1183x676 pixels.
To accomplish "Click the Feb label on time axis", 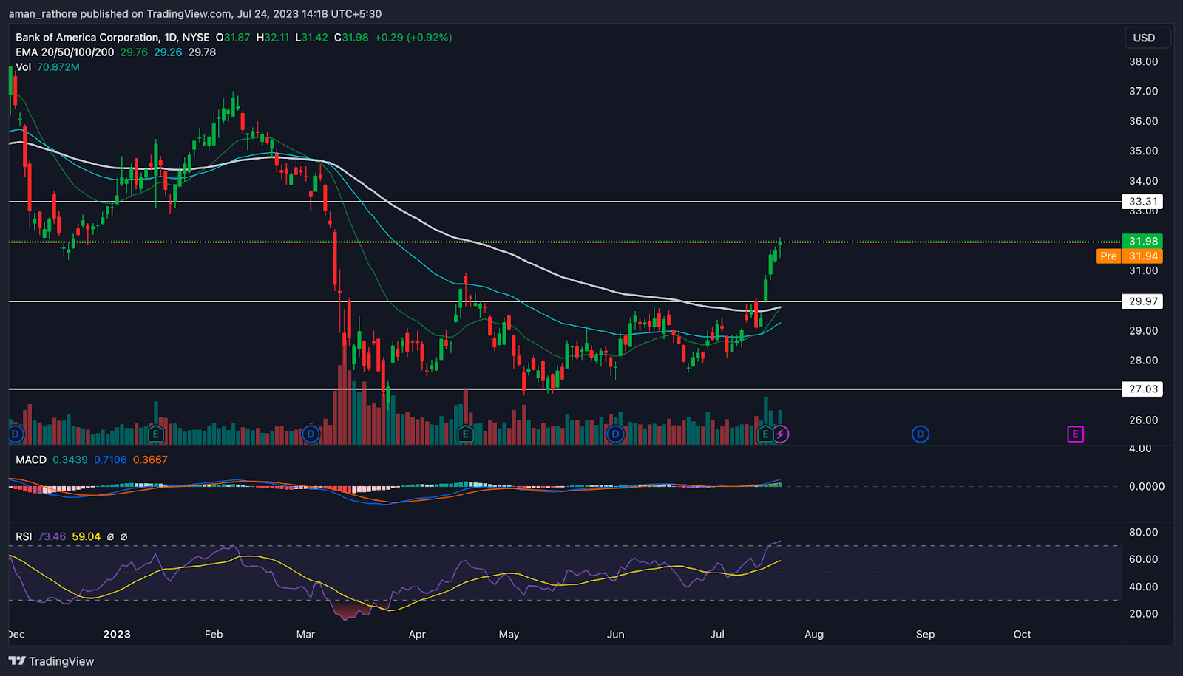I will pos(214,634).
